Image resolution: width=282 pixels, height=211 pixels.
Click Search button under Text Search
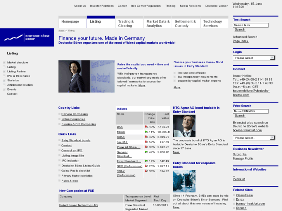240,29
